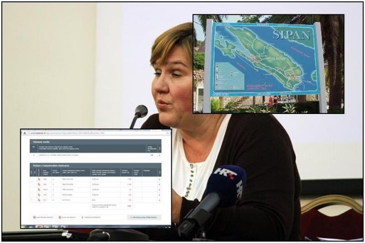This screenshot has width=365, height=243.
Task: Click the parcel number link in the first row
Action: 45,179
